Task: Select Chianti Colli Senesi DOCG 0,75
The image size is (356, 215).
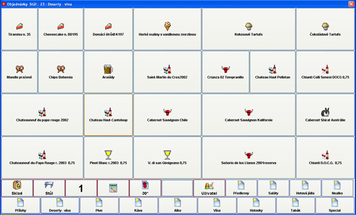Action: (x=325, y=72)
